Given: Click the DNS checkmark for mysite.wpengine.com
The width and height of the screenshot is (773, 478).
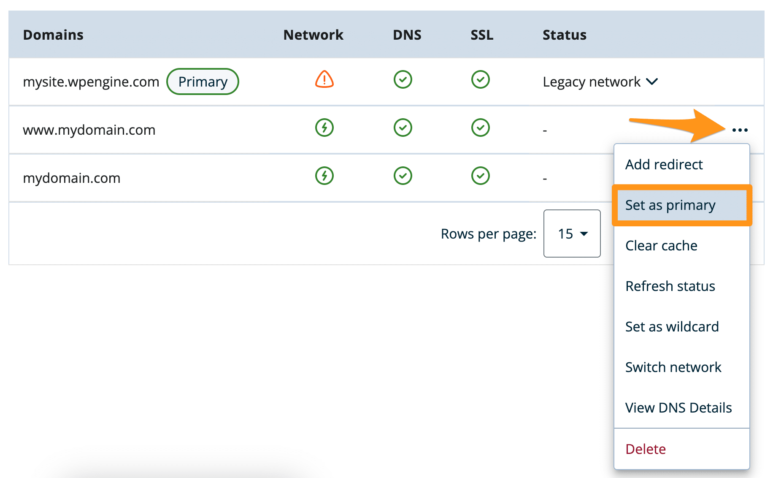Looking at the screenshot, I should 403,79.
